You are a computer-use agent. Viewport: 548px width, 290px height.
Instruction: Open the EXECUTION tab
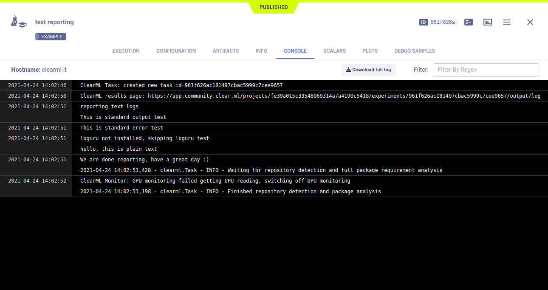pos(126,51)
